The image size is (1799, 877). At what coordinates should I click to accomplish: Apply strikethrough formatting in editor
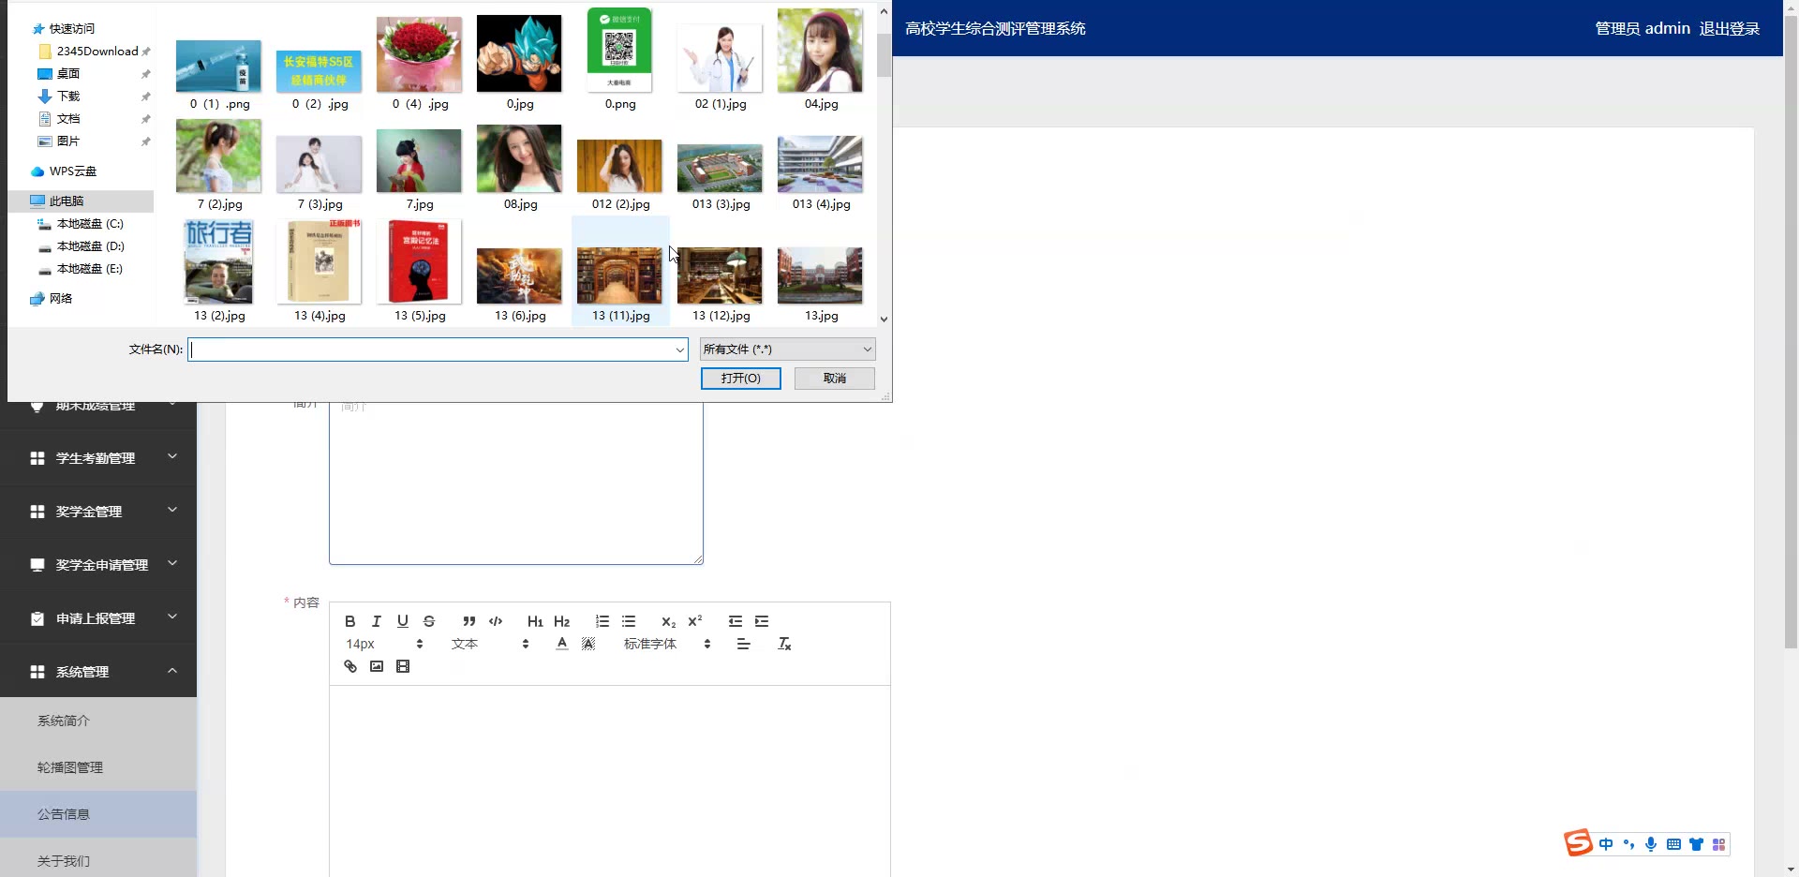click(x=428, y=621)
